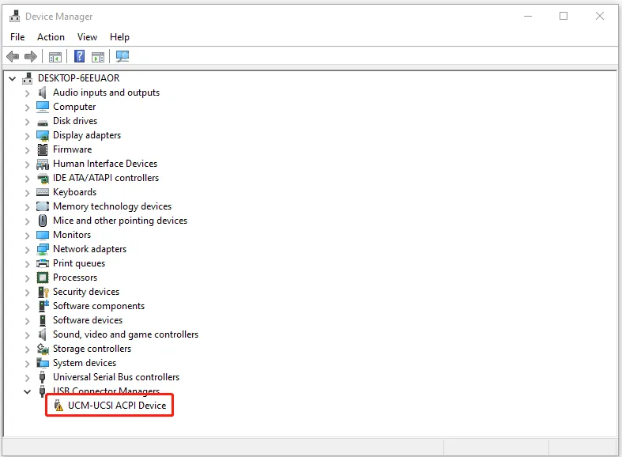Select the Keyboards label
Image resolution: width=622 pixels, height=457 pixels.
coord(74,192)
